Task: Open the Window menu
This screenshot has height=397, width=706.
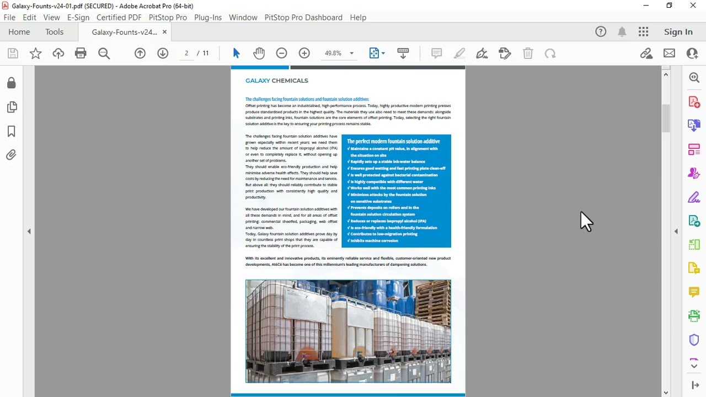Action: (x=243, y=18)
